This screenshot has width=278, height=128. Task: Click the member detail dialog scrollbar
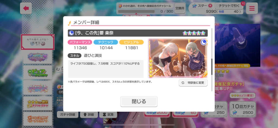pos(212,66)
